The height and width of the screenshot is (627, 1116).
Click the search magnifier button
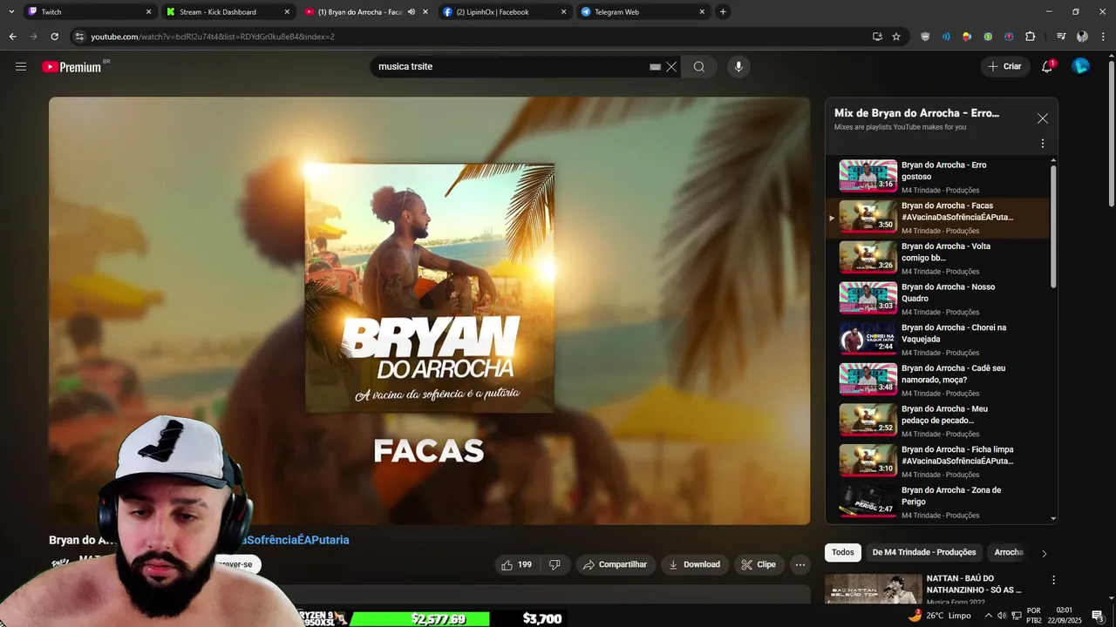click(x=699, y=67)
